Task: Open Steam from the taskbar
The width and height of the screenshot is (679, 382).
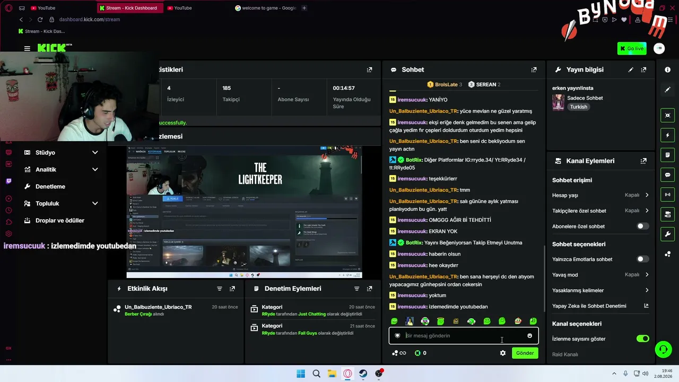Action: (363, 374)
